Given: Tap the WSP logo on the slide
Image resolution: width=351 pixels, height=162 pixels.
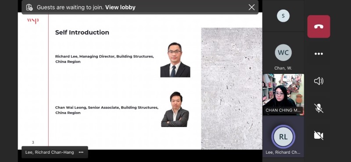Looking at the screenshot, I should coord(33,21).
